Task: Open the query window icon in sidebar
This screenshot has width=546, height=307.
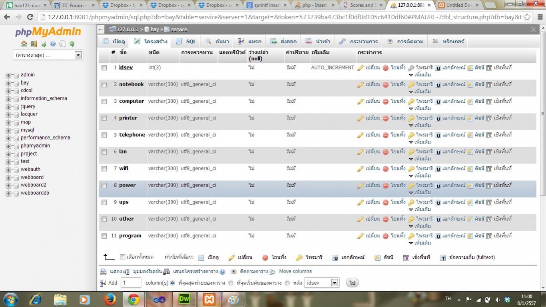Action: click(x=43, y=44)
